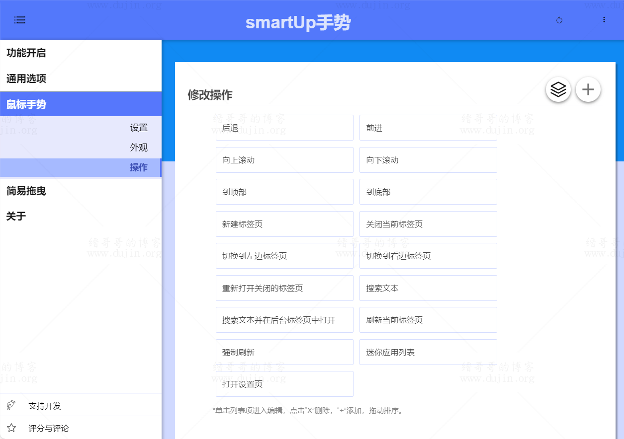This screenshot has width=624, height=439.
Task: Edit the 搜索文本并在后台标签页中打开 action item
Action: (x=284, y=320)
